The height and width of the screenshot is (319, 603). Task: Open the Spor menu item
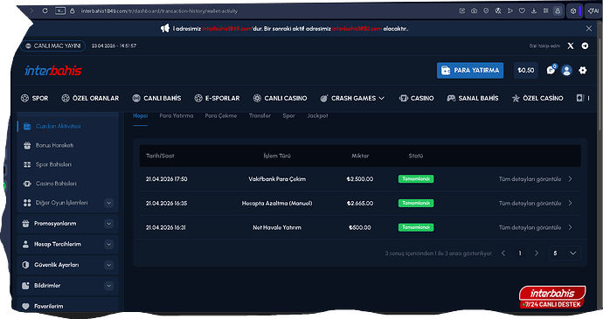point(35,98)
